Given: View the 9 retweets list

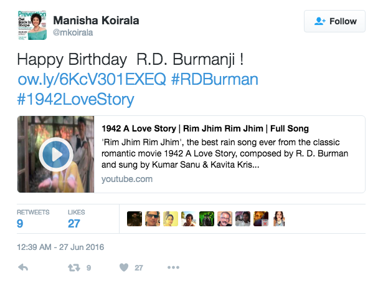Looking at the screenshot, I should pos(32,218).
